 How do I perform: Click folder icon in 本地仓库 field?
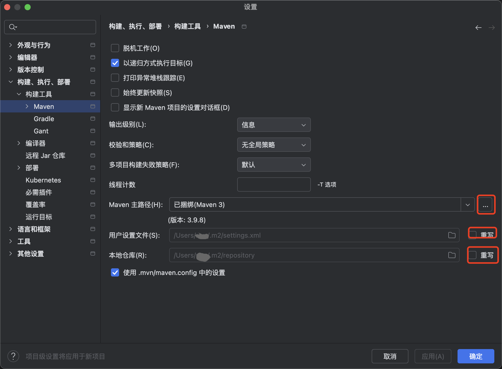coord(452,255)
